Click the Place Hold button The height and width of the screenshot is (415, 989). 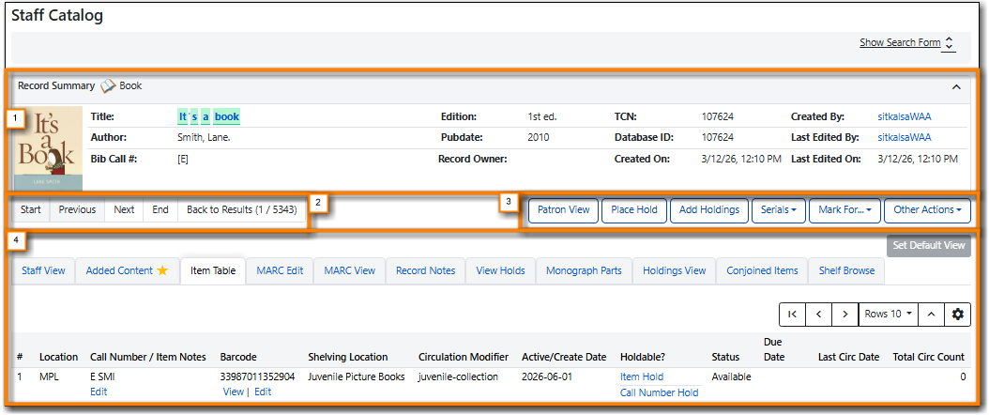634,210
